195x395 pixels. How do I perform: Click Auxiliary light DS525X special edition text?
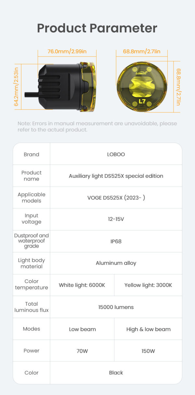coord(116,176)
